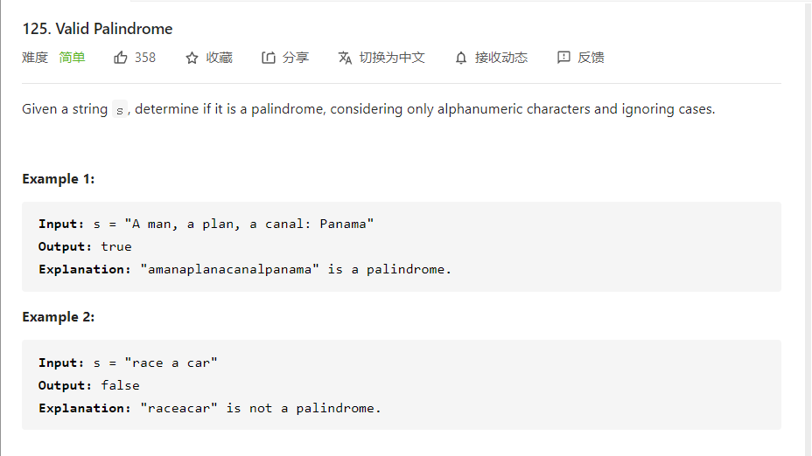This screenshot has height=456, width=812.
Task: Click the Example 1 heading
Action: tap(58, 179)
